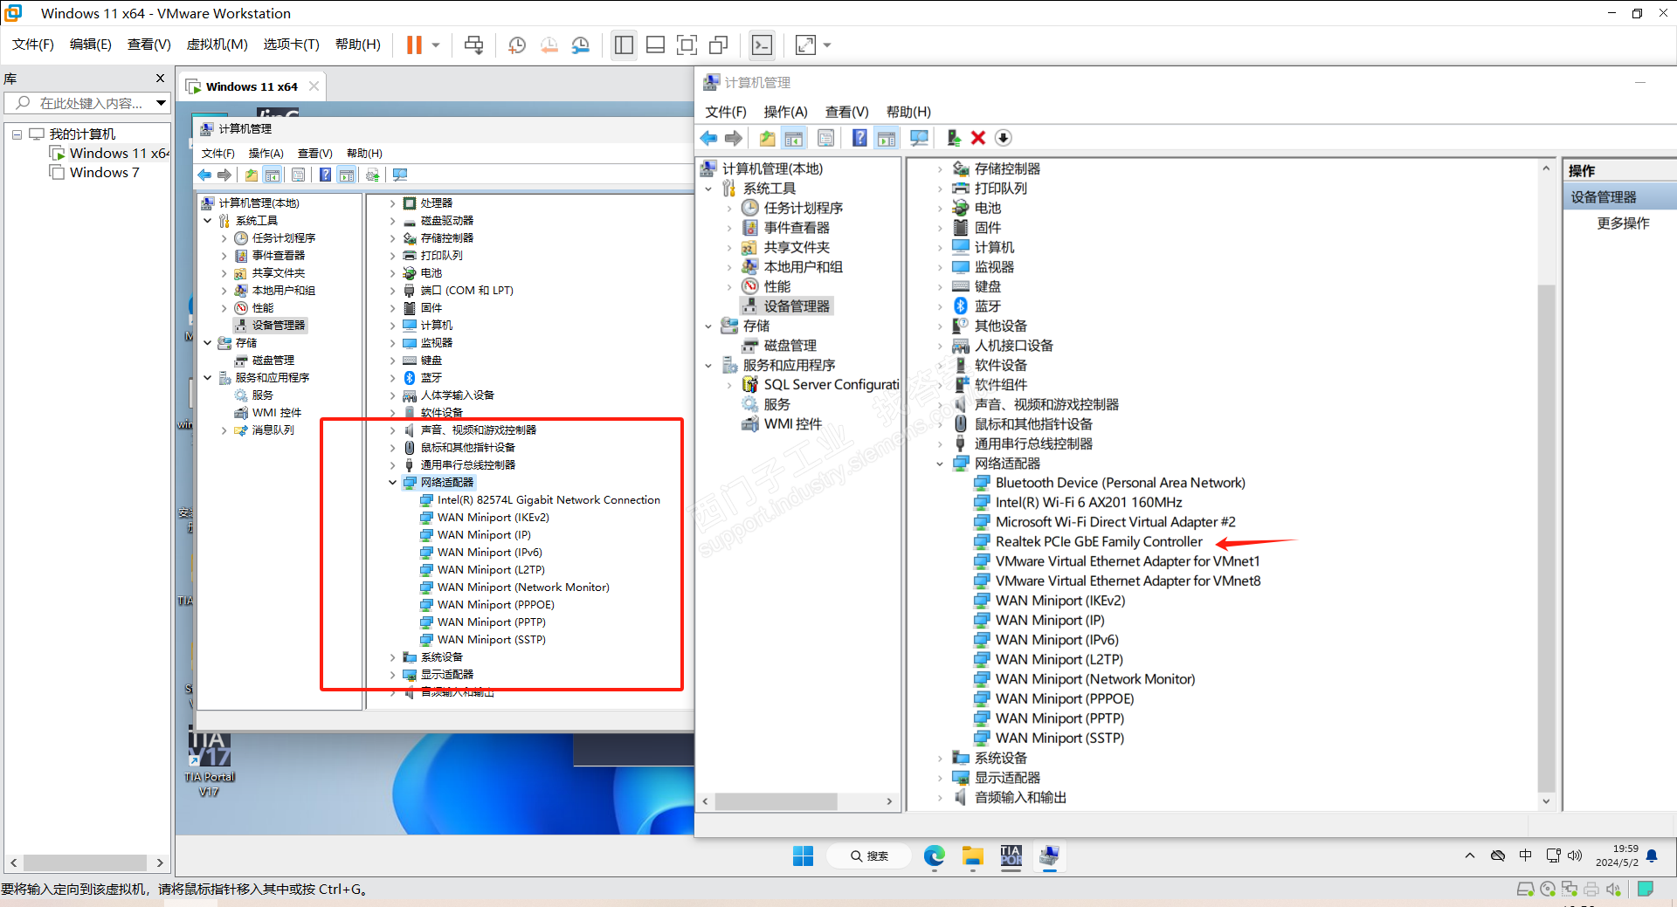Click the Help icon in the VM's Computer Management toolbar
This screenshot has width=1677, height=907.
pyautogui.click(x=325, y=175)
